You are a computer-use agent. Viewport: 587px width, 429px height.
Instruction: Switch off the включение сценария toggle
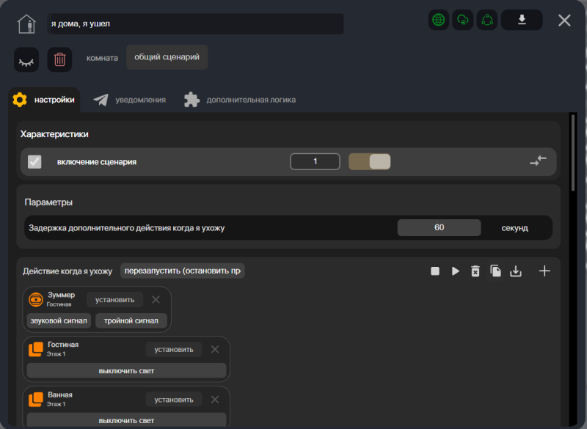[370, 161]
